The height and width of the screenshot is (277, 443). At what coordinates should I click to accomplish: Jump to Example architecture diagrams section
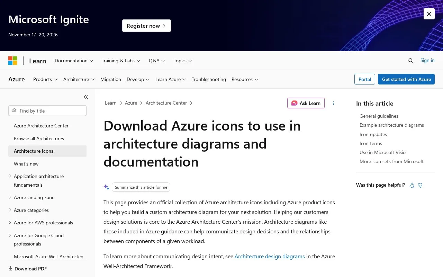pyautogui.click(x=392, y=125)
